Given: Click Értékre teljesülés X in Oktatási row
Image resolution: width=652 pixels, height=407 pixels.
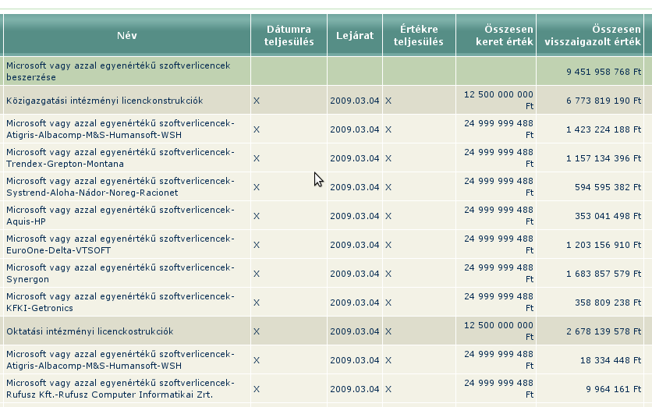Looking at the screenshot, I should tap(388, 331).
